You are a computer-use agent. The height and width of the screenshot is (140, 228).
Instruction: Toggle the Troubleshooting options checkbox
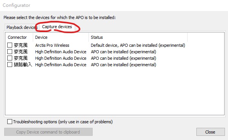click(10, 122)
